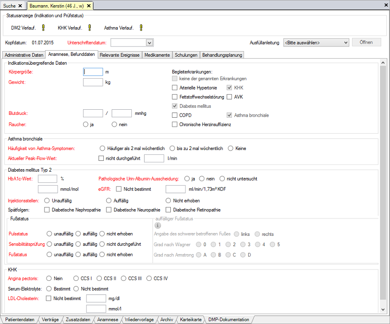Go to the Wiedervorlage bottom tab
The height and width of the screenshot is (324, 390).
[139, 320]
